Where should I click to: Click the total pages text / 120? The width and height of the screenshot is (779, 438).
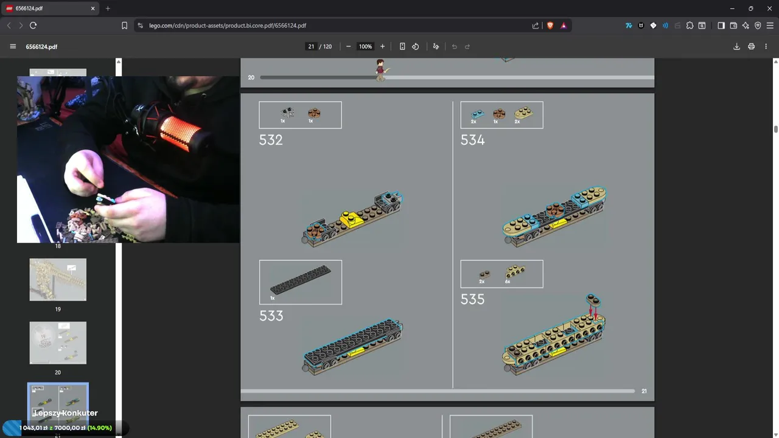point(326,47)
